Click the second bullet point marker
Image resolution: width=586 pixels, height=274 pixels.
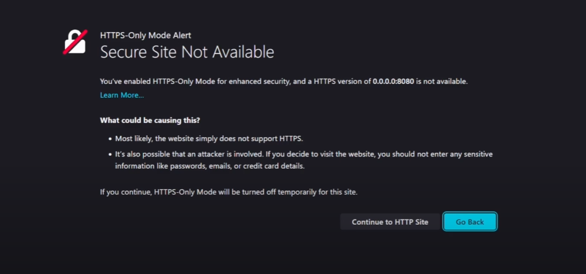tap(110, 155)
